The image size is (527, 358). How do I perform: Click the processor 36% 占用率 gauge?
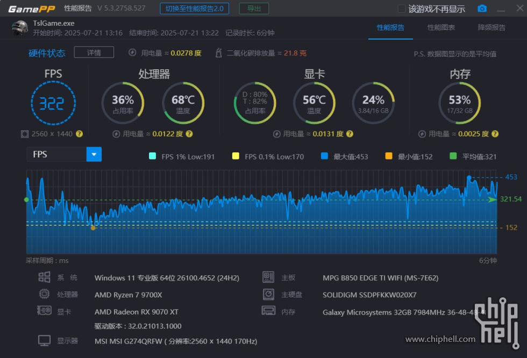123,103
